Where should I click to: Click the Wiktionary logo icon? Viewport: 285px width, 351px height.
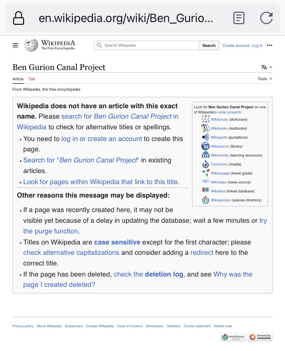[x=205, y=119]
